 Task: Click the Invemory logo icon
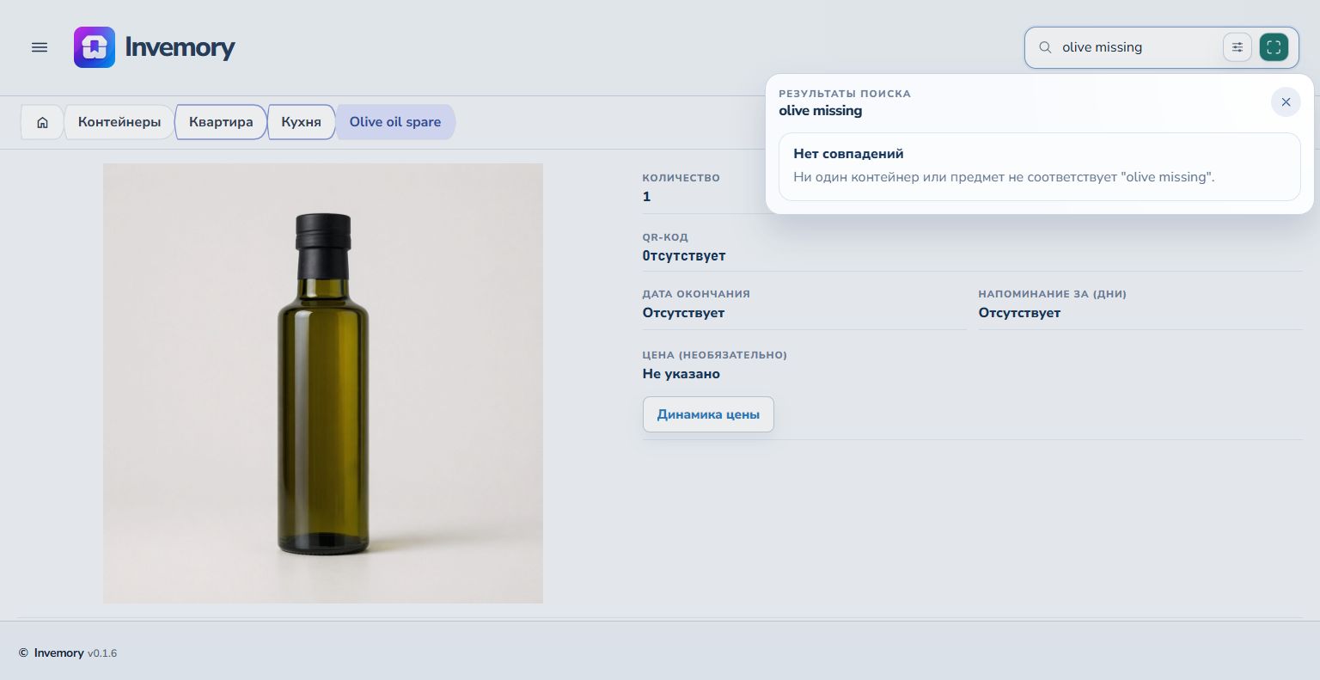point(95,47)
